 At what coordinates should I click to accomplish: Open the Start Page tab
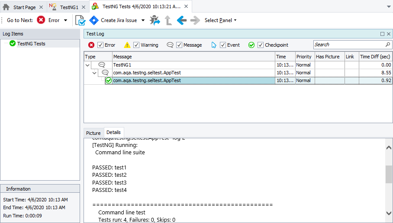[x=24, y=7]
